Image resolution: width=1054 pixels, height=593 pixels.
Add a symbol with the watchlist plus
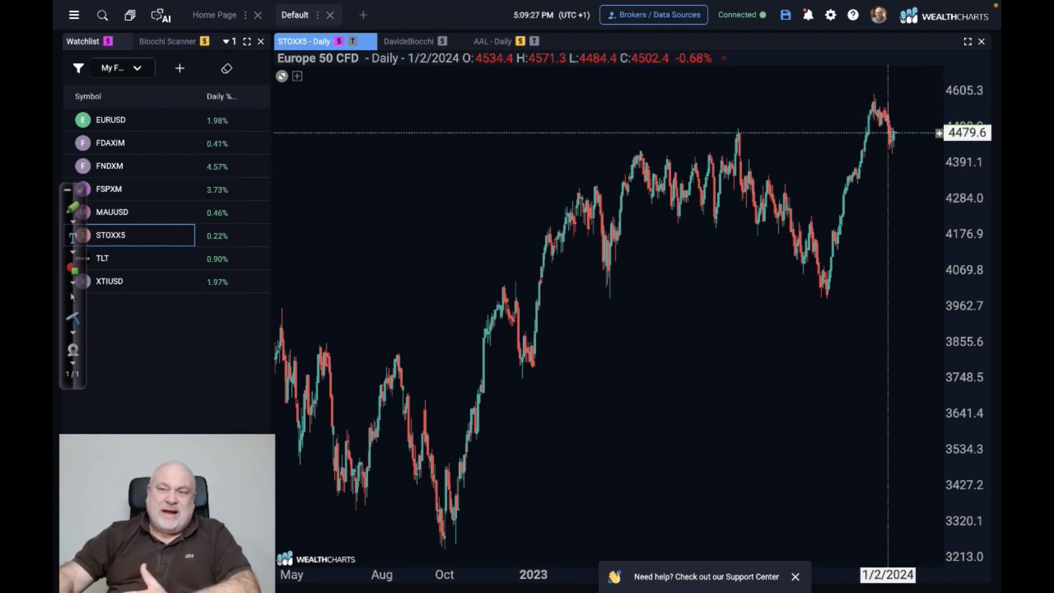180,68
